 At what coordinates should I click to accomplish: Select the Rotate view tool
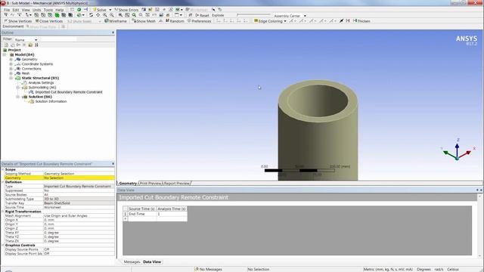(91, 15)
